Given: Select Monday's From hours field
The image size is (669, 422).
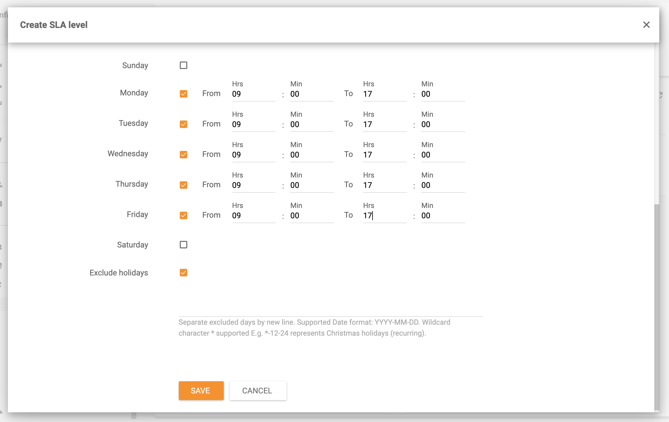Looking at the screenshot, I should click(253, 94).
